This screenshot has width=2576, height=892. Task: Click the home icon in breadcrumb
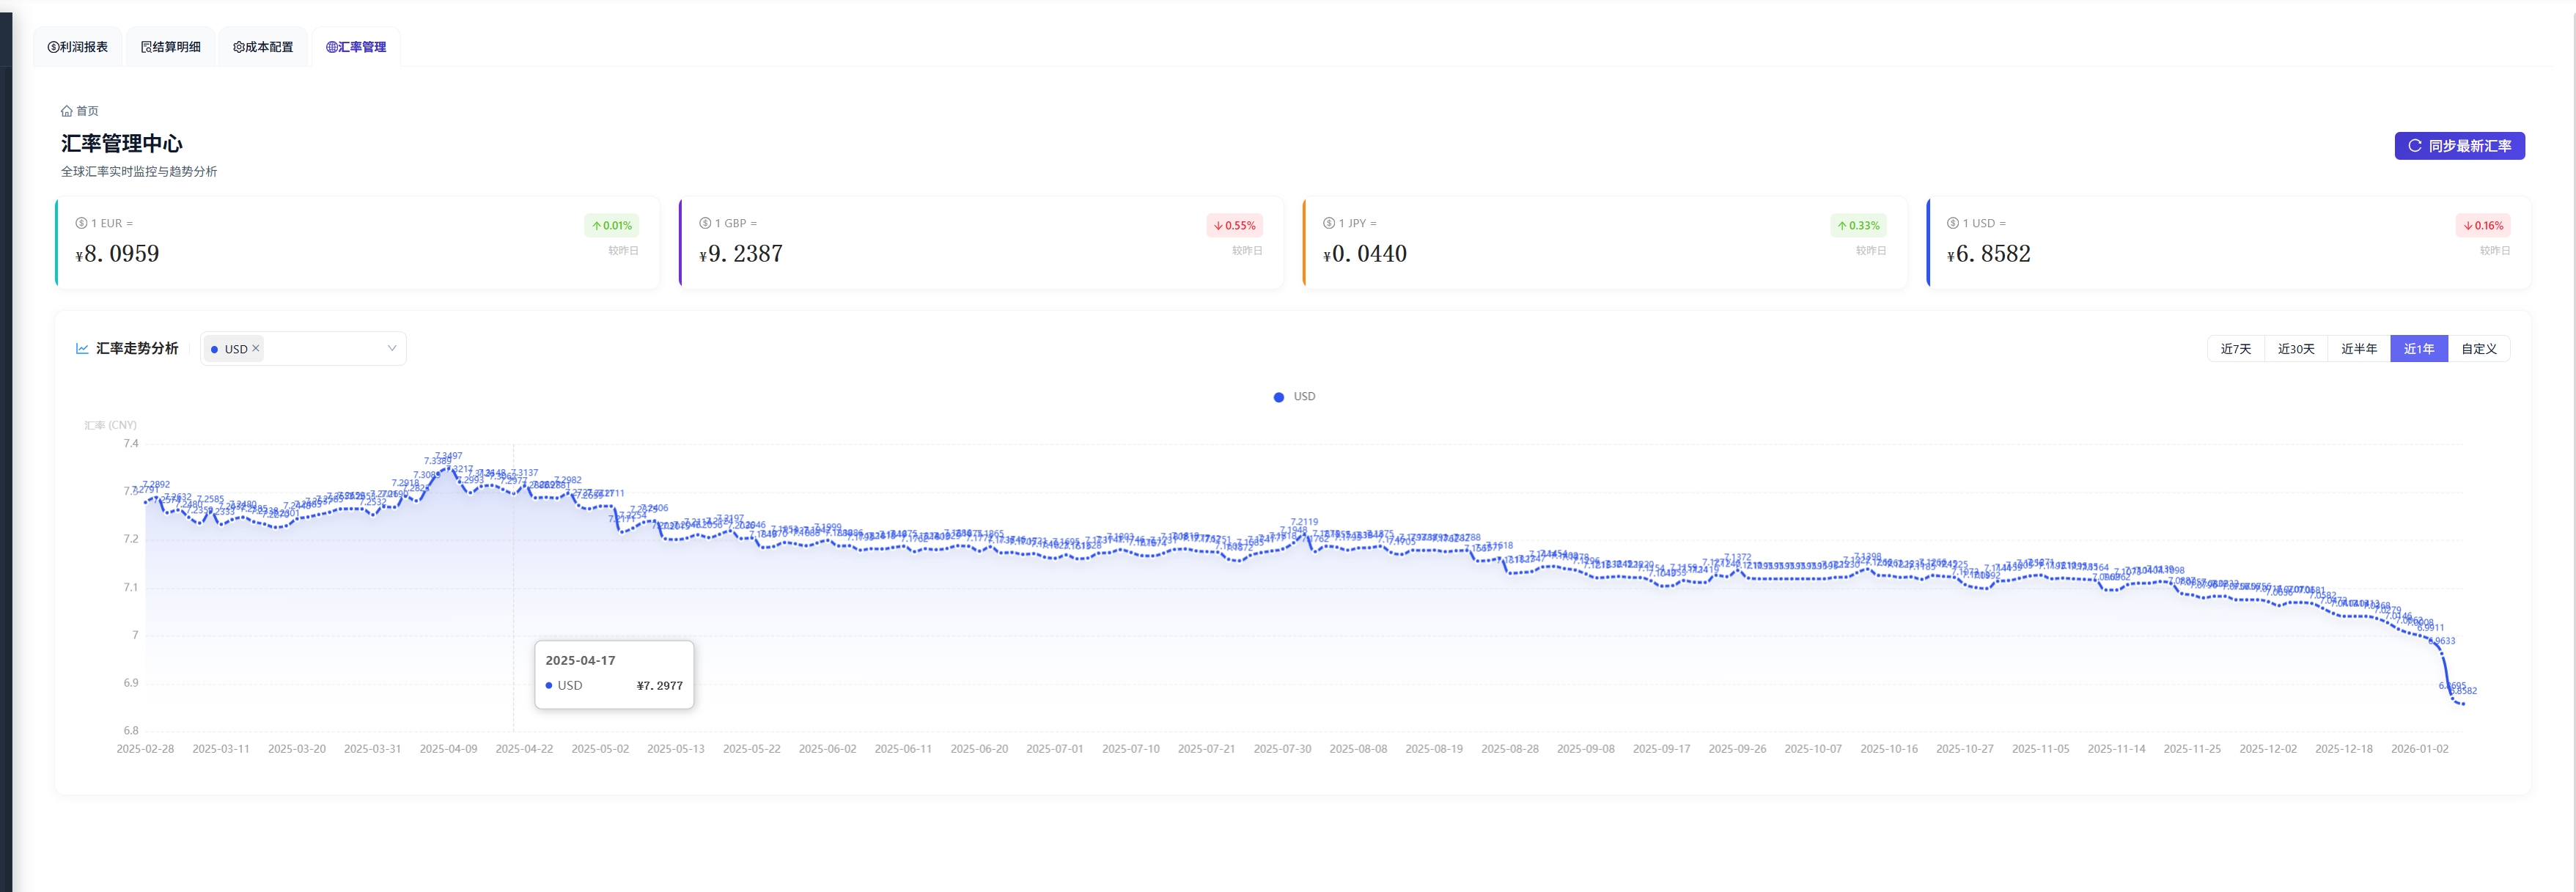tap(66, 111)
